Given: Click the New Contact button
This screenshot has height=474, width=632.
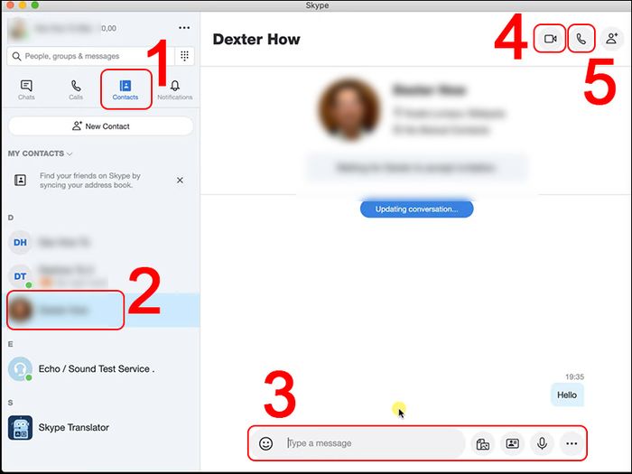Looking at the screenshot, I should click(101, 126).
